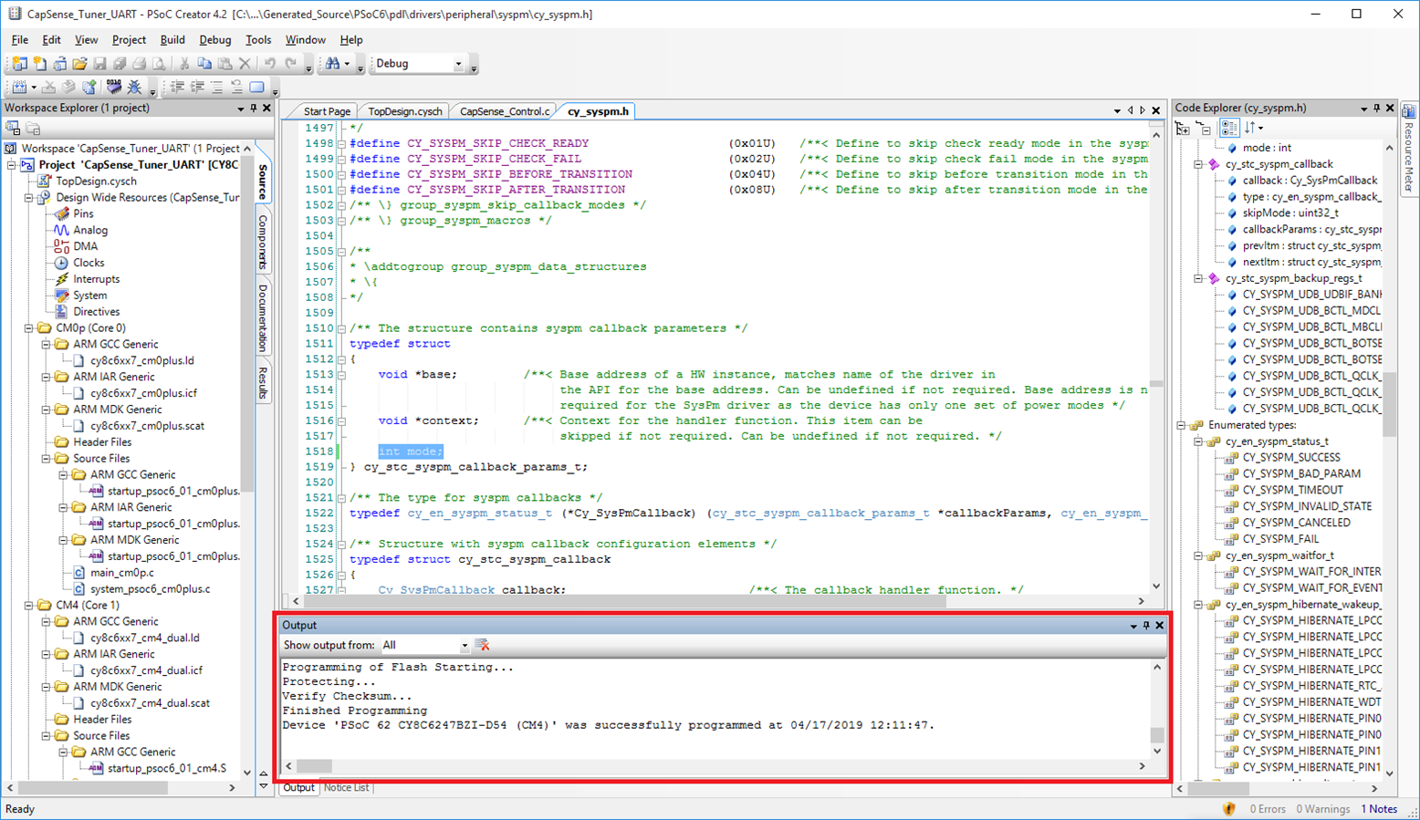Open the Build menu
The width and height of the screenshot is (1420, 820).
click(x=172, y=40)
